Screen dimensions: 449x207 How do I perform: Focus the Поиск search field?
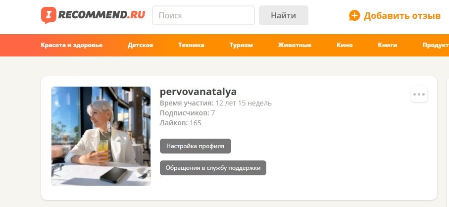click(203, 15)
